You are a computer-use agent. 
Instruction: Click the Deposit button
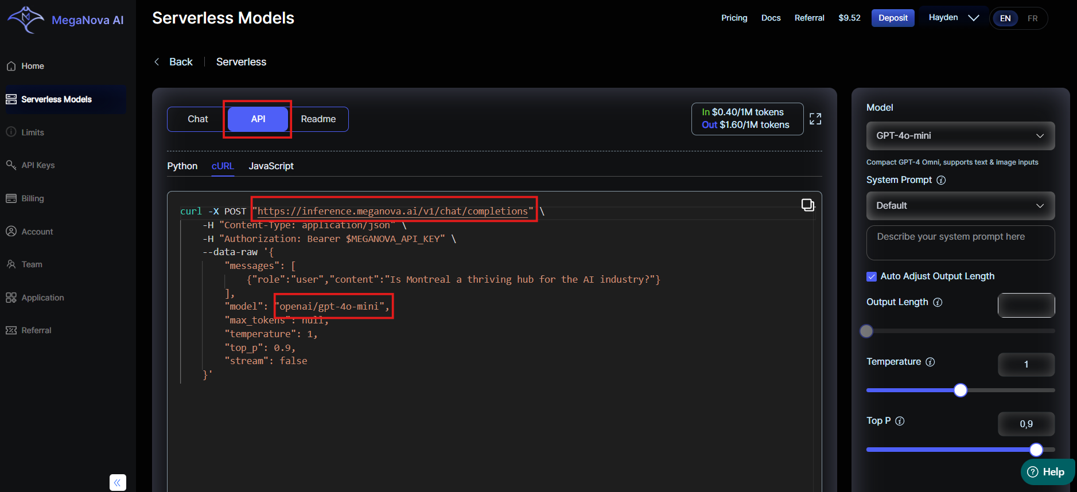click(892, 18)
